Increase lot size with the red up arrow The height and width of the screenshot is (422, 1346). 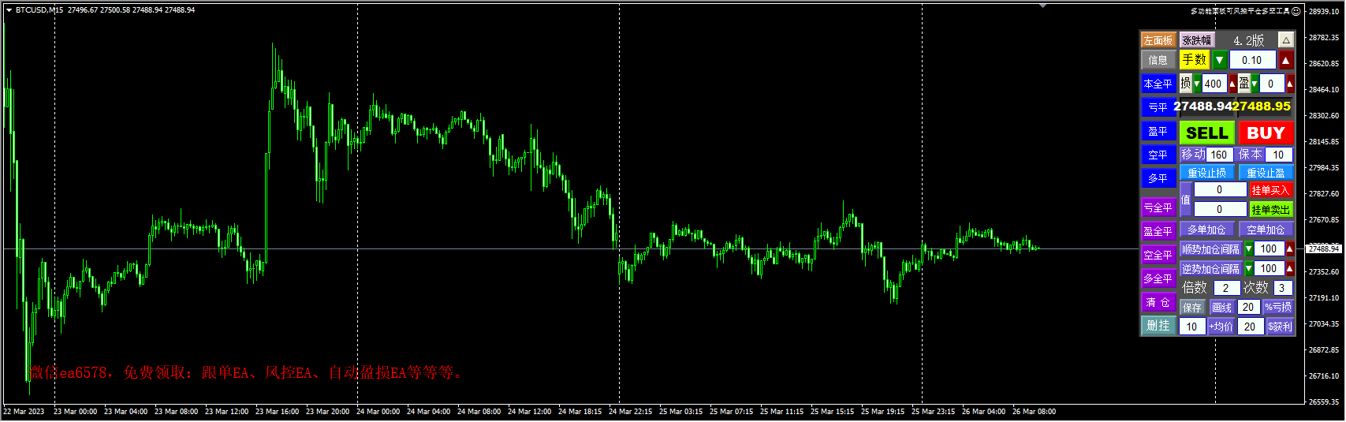coord(1286,60)
